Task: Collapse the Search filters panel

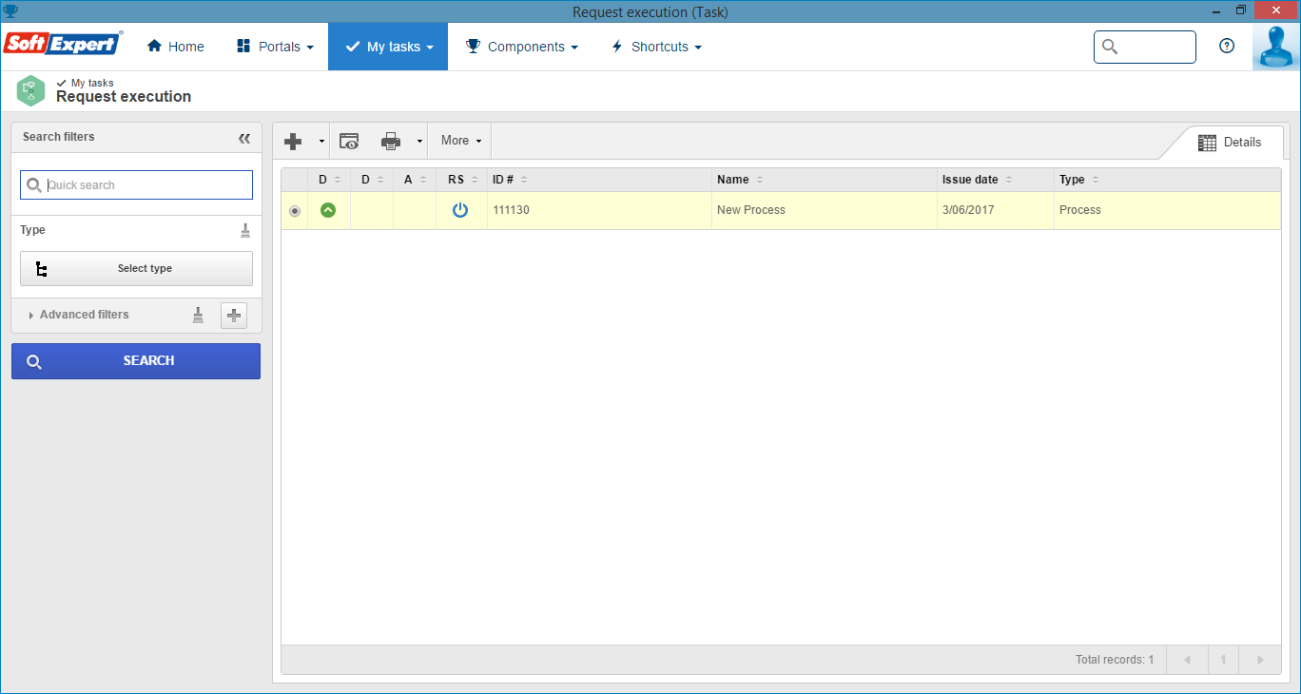Action: 244,138
